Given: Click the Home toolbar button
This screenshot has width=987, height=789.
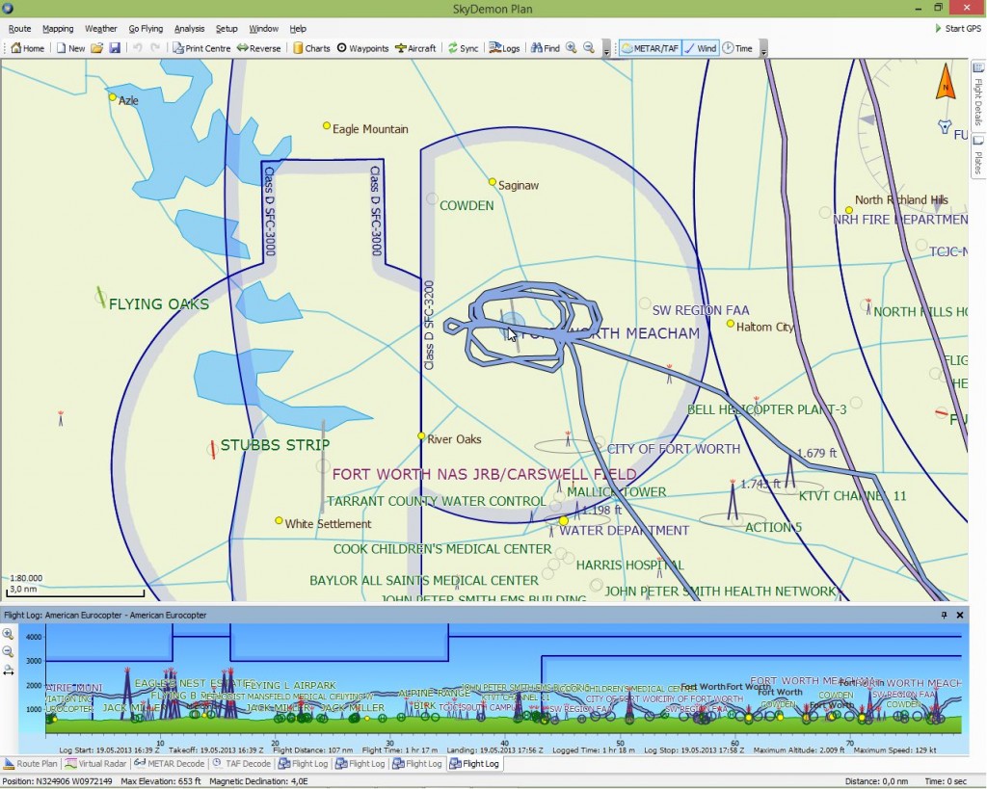Looking at the screenshot, I should click(28, 48).
